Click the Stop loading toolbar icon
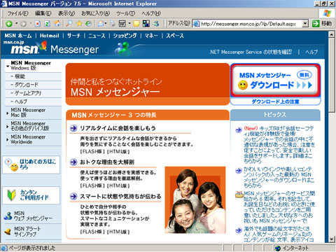 pos(38,24)
